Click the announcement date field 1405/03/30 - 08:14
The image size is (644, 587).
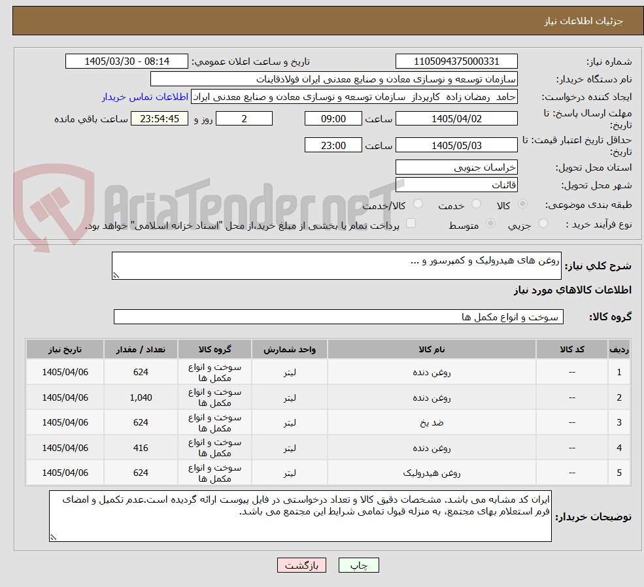click(126, 61)
